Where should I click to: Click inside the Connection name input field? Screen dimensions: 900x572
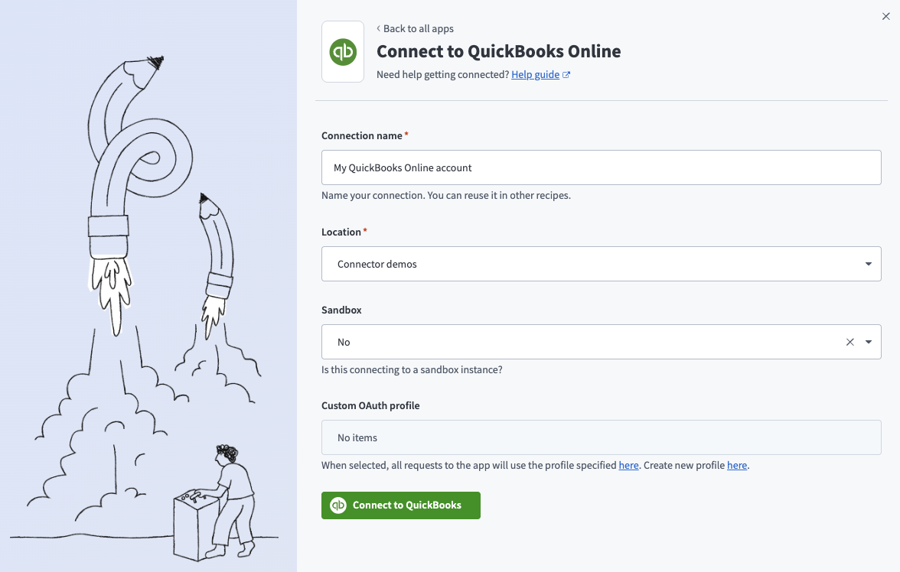(x=601, y=167)
